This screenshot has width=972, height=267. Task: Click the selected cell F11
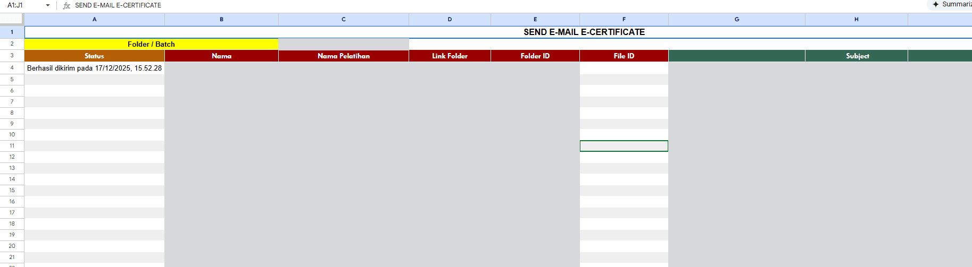click(x=624, y=146)
